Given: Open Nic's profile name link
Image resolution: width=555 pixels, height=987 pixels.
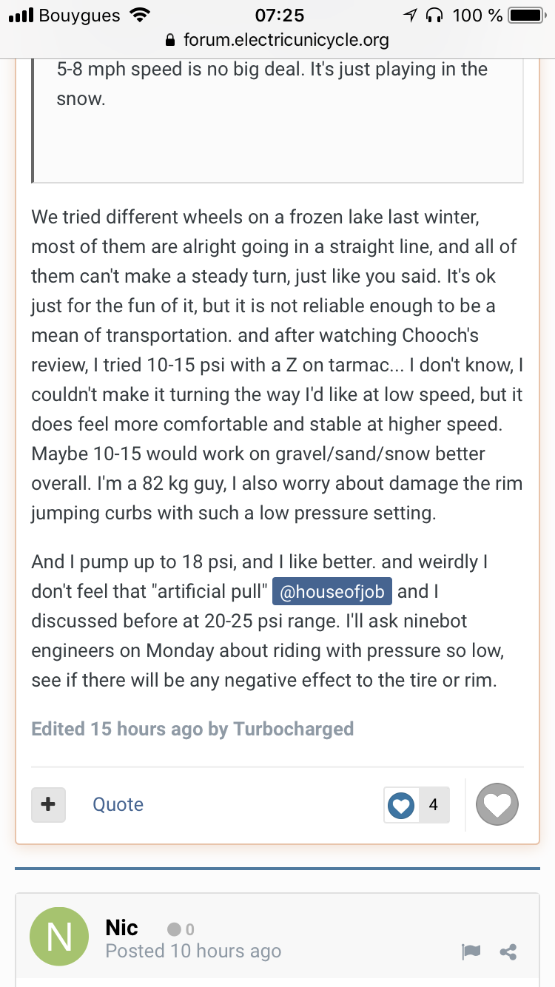Looking at the screenshot, I should [122, 927].
